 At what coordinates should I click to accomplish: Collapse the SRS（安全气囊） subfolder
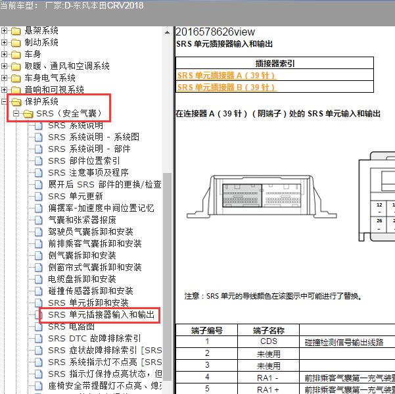(16, 113)
